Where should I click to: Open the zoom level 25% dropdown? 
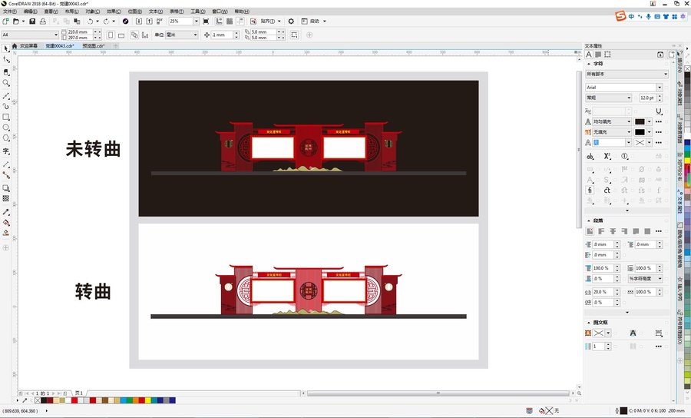(196, 22)
